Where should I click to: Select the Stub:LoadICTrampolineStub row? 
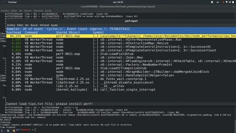point(121,68)
